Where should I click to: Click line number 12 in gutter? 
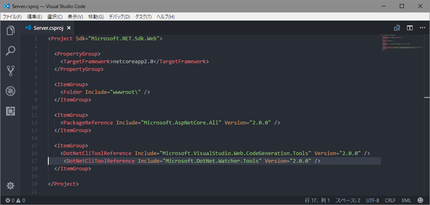tap(34, 122)
